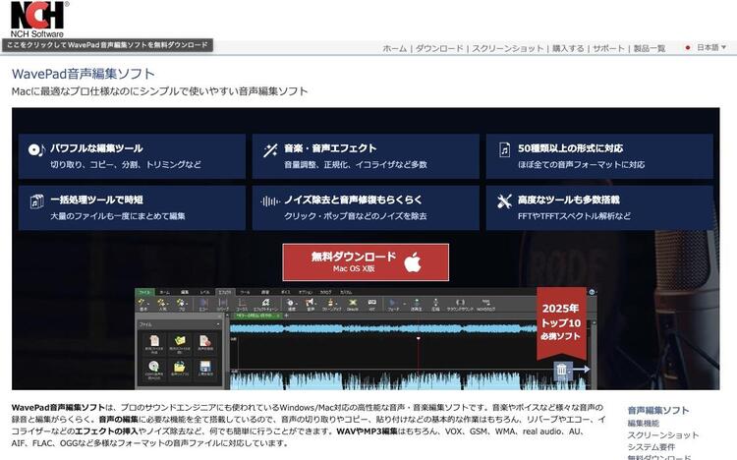Screen dimensions: 737x460
Task: Click the disc and note icon for パワフルな編集ツール
Action: pos(36,150)
